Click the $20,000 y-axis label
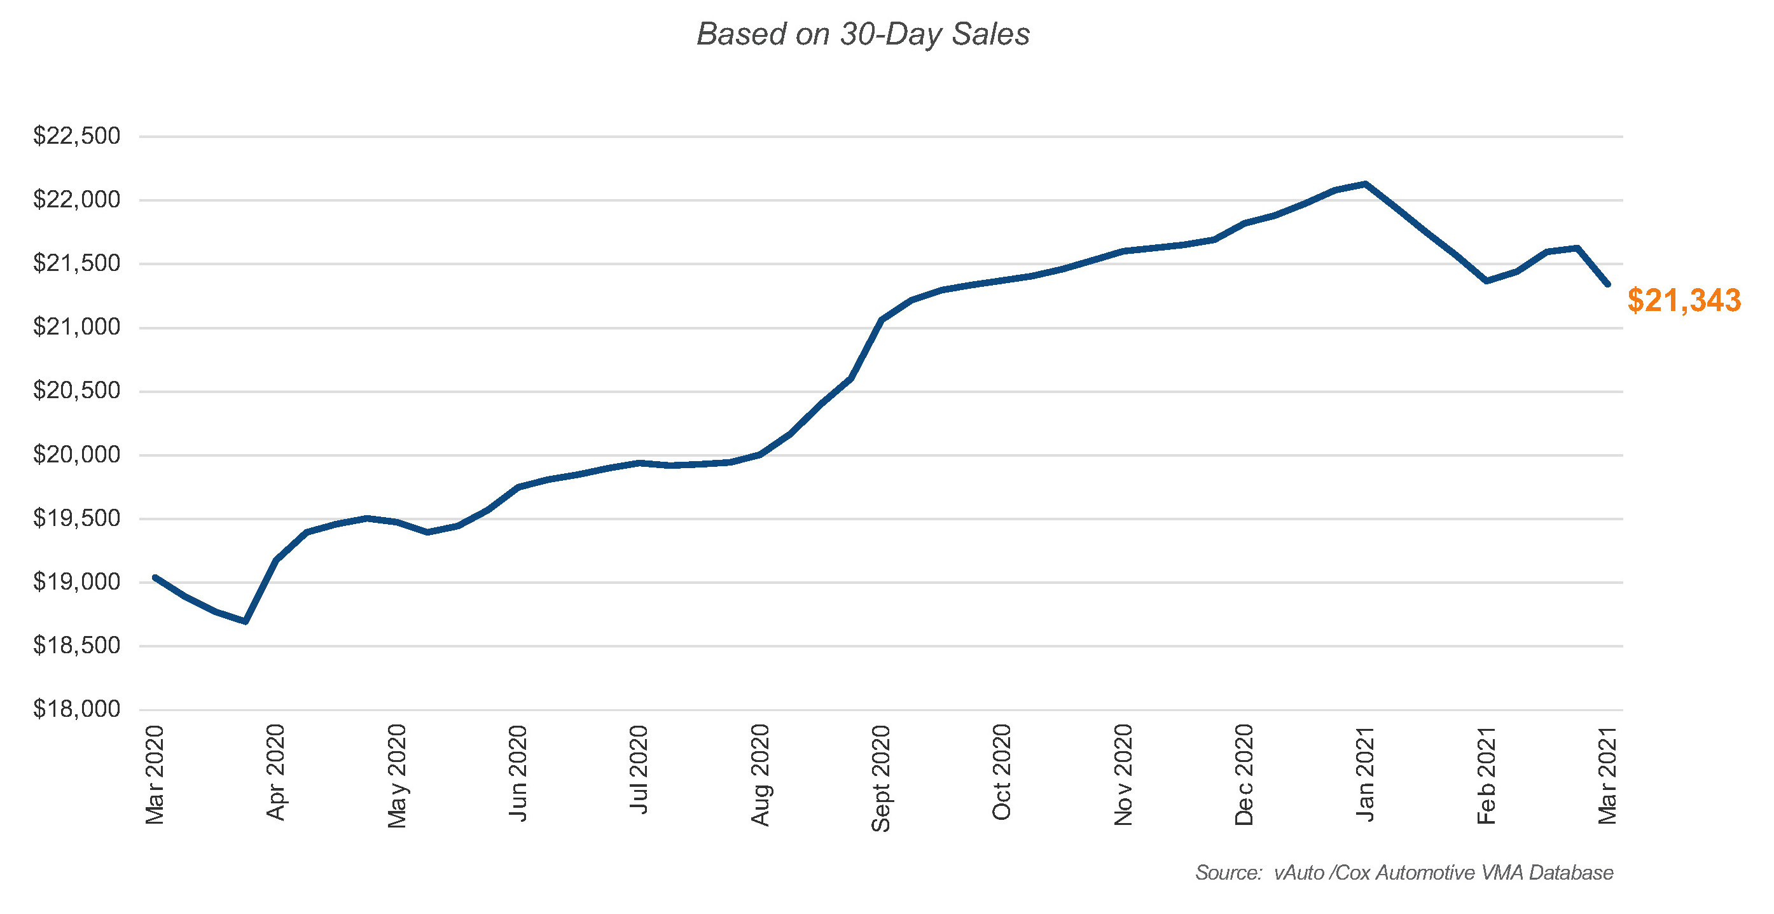1774x914 pixels. coord(76,455)
